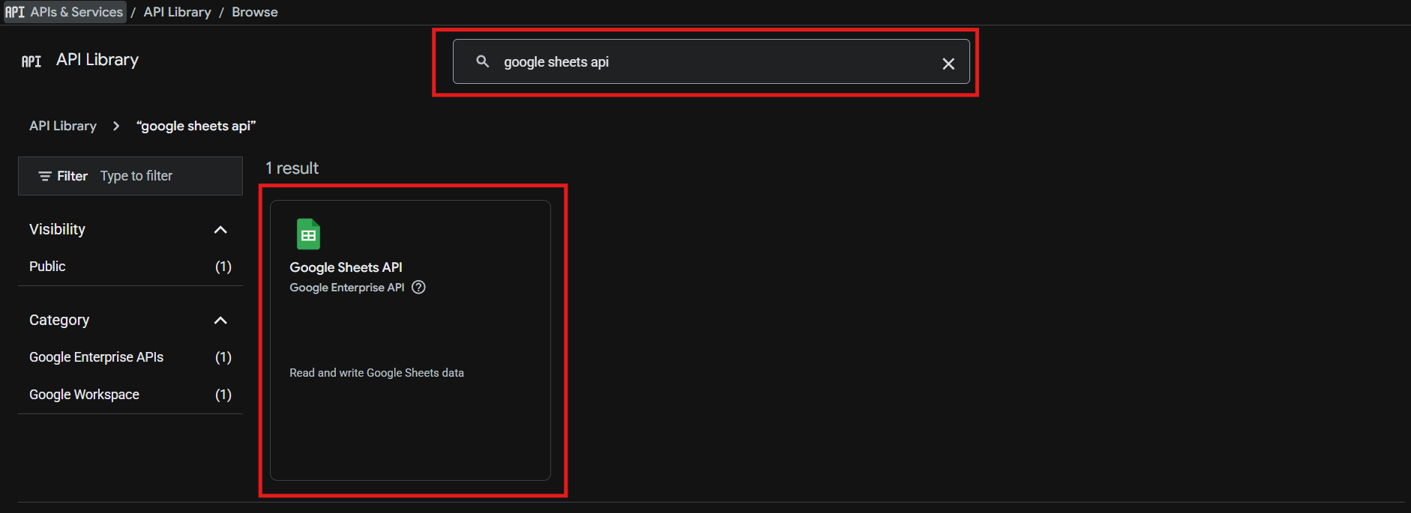
Task: Click inside the google sheets api search field
Action: (711, 61)
